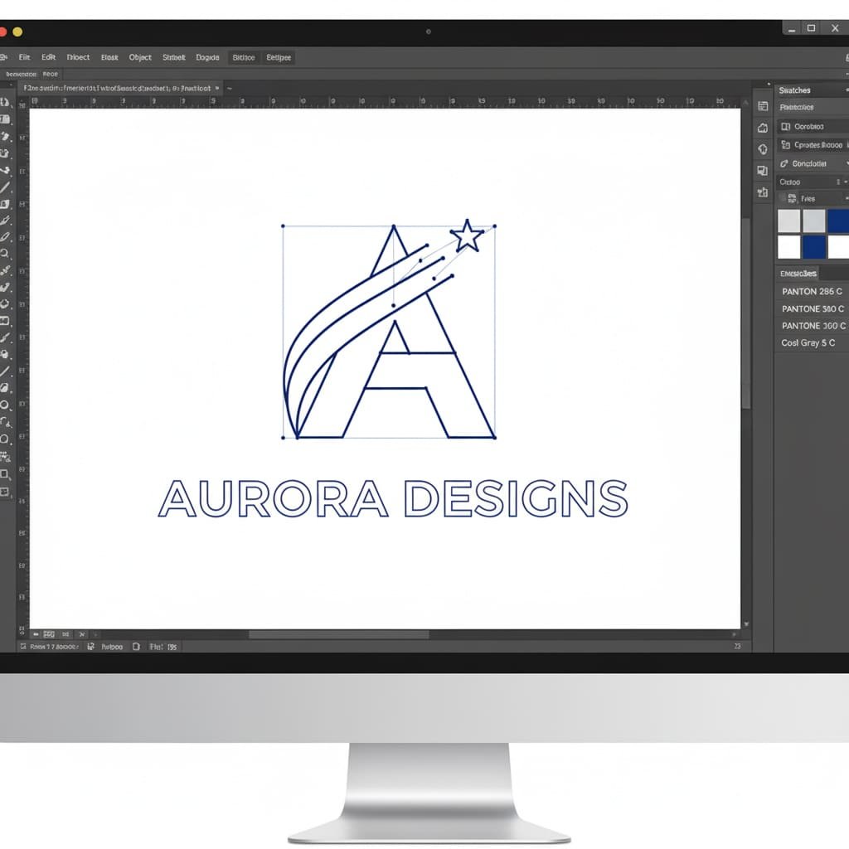The width and height of the screenshot is (849, 849).
Task: Pick the dark blue swatch in the bottom row
Action: coord(814,246)
